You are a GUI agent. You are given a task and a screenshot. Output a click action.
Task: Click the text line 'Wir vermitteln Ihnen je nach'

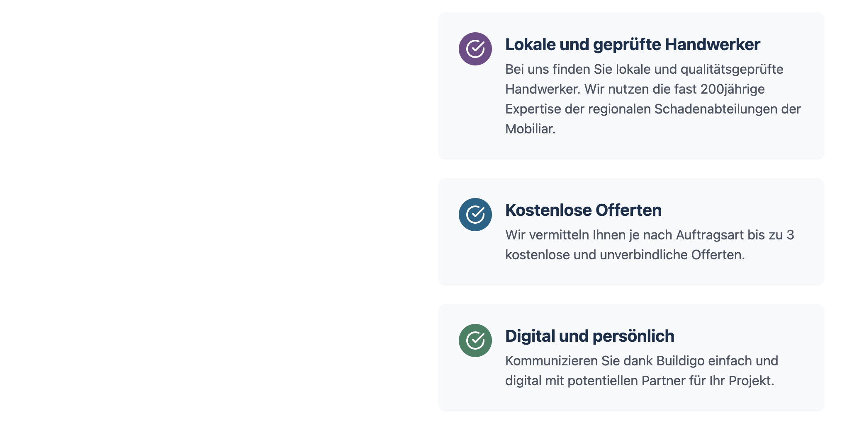pyautogui.click(x=650, y=235)
